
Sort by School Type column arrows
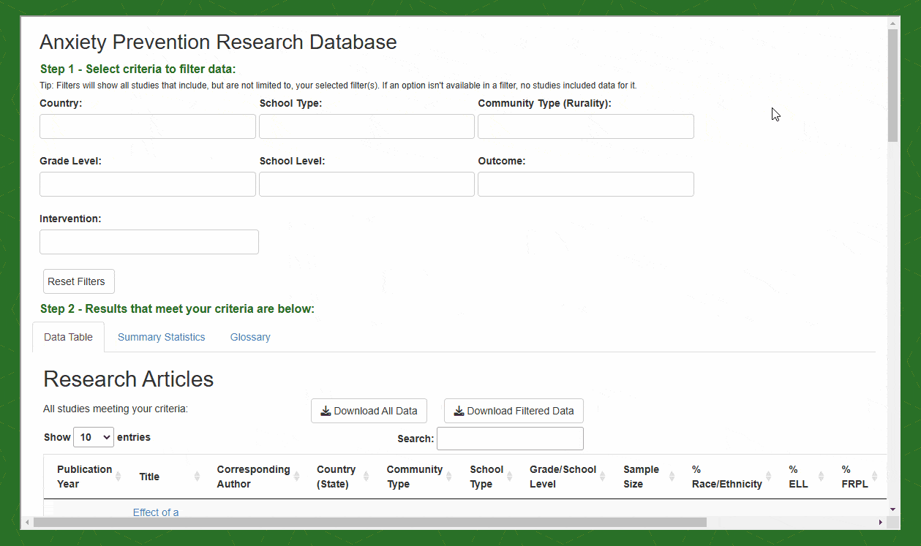pyautogui.click(x=510, y=477)
